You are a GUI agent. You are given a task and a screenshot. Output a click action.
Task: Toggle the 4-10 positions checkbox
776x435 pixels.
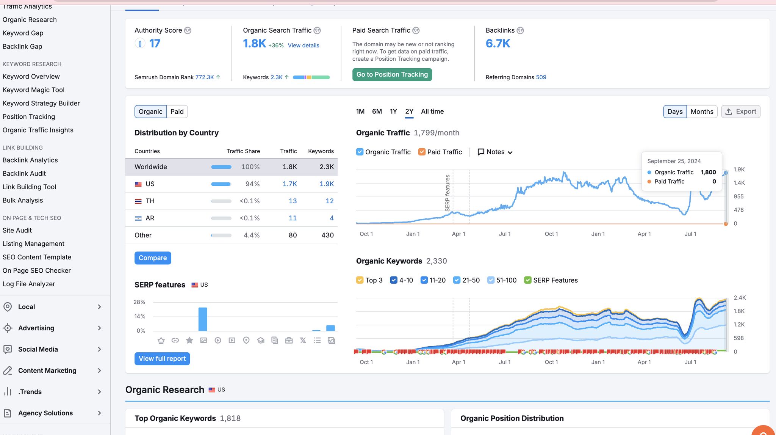click(394, 280)
